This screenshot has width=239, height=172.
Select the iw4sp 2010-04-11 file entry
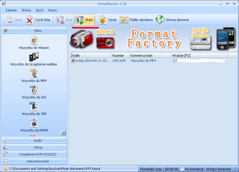(92, 61)
